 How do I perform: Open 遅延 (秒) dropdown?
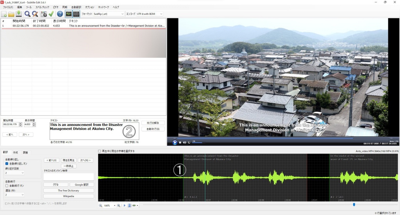pos(14,195)
